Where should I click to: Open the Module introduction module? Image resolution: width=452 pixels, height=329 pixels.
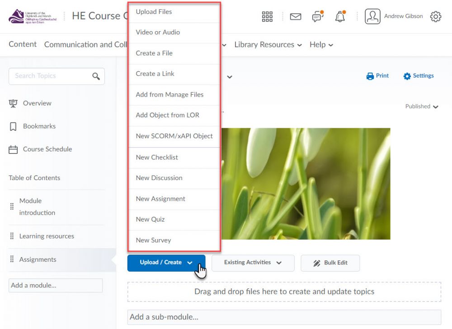click(x=37, y=207)
